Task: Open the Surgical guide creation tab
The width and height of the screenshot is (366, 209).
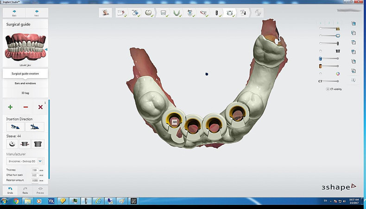Action: 25,74
